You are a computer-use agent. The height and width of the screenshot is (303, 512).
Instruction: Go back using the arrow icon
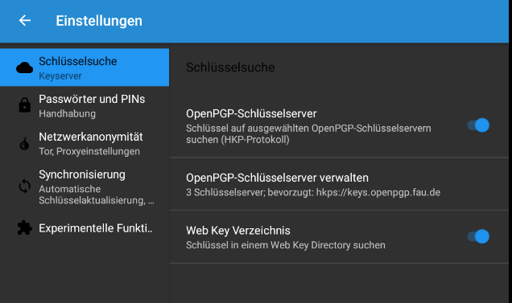[25, 21]
